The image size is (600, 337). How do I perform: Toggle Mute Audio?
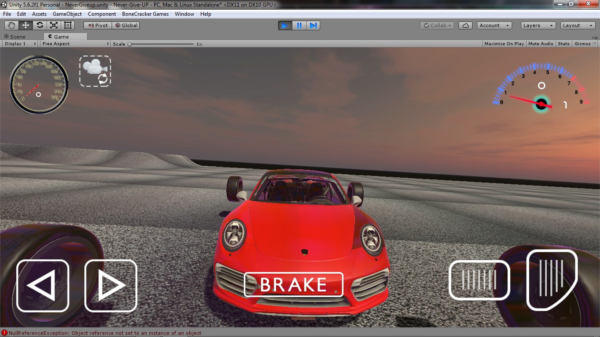541,44
